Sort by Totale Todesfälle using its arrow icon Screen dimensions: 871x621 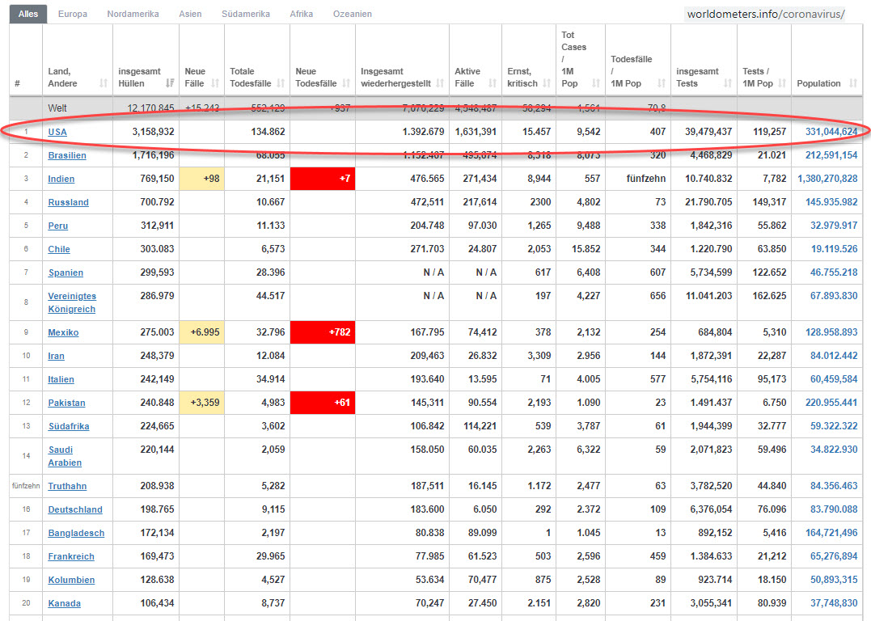coord(281,83)
